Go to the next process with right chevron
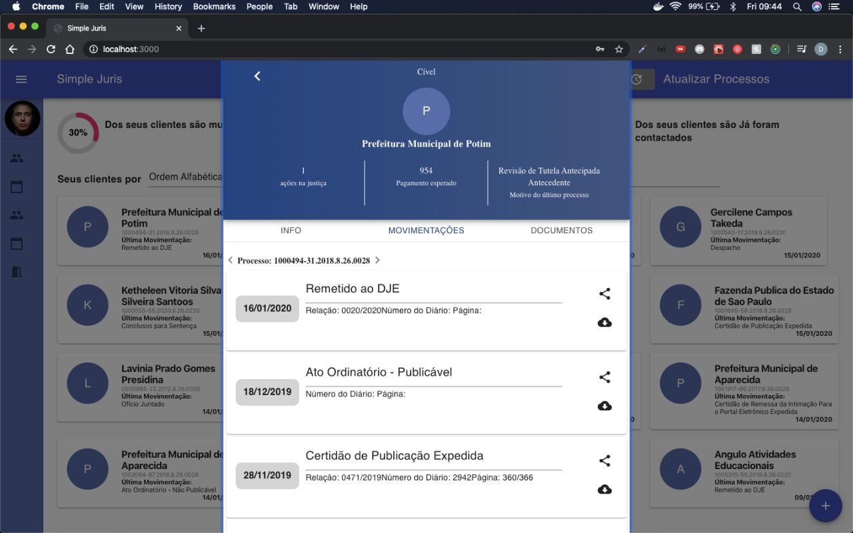 click(377, 261)
